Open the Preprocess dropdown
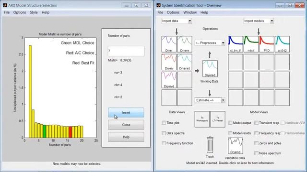 tap(210, 43)
